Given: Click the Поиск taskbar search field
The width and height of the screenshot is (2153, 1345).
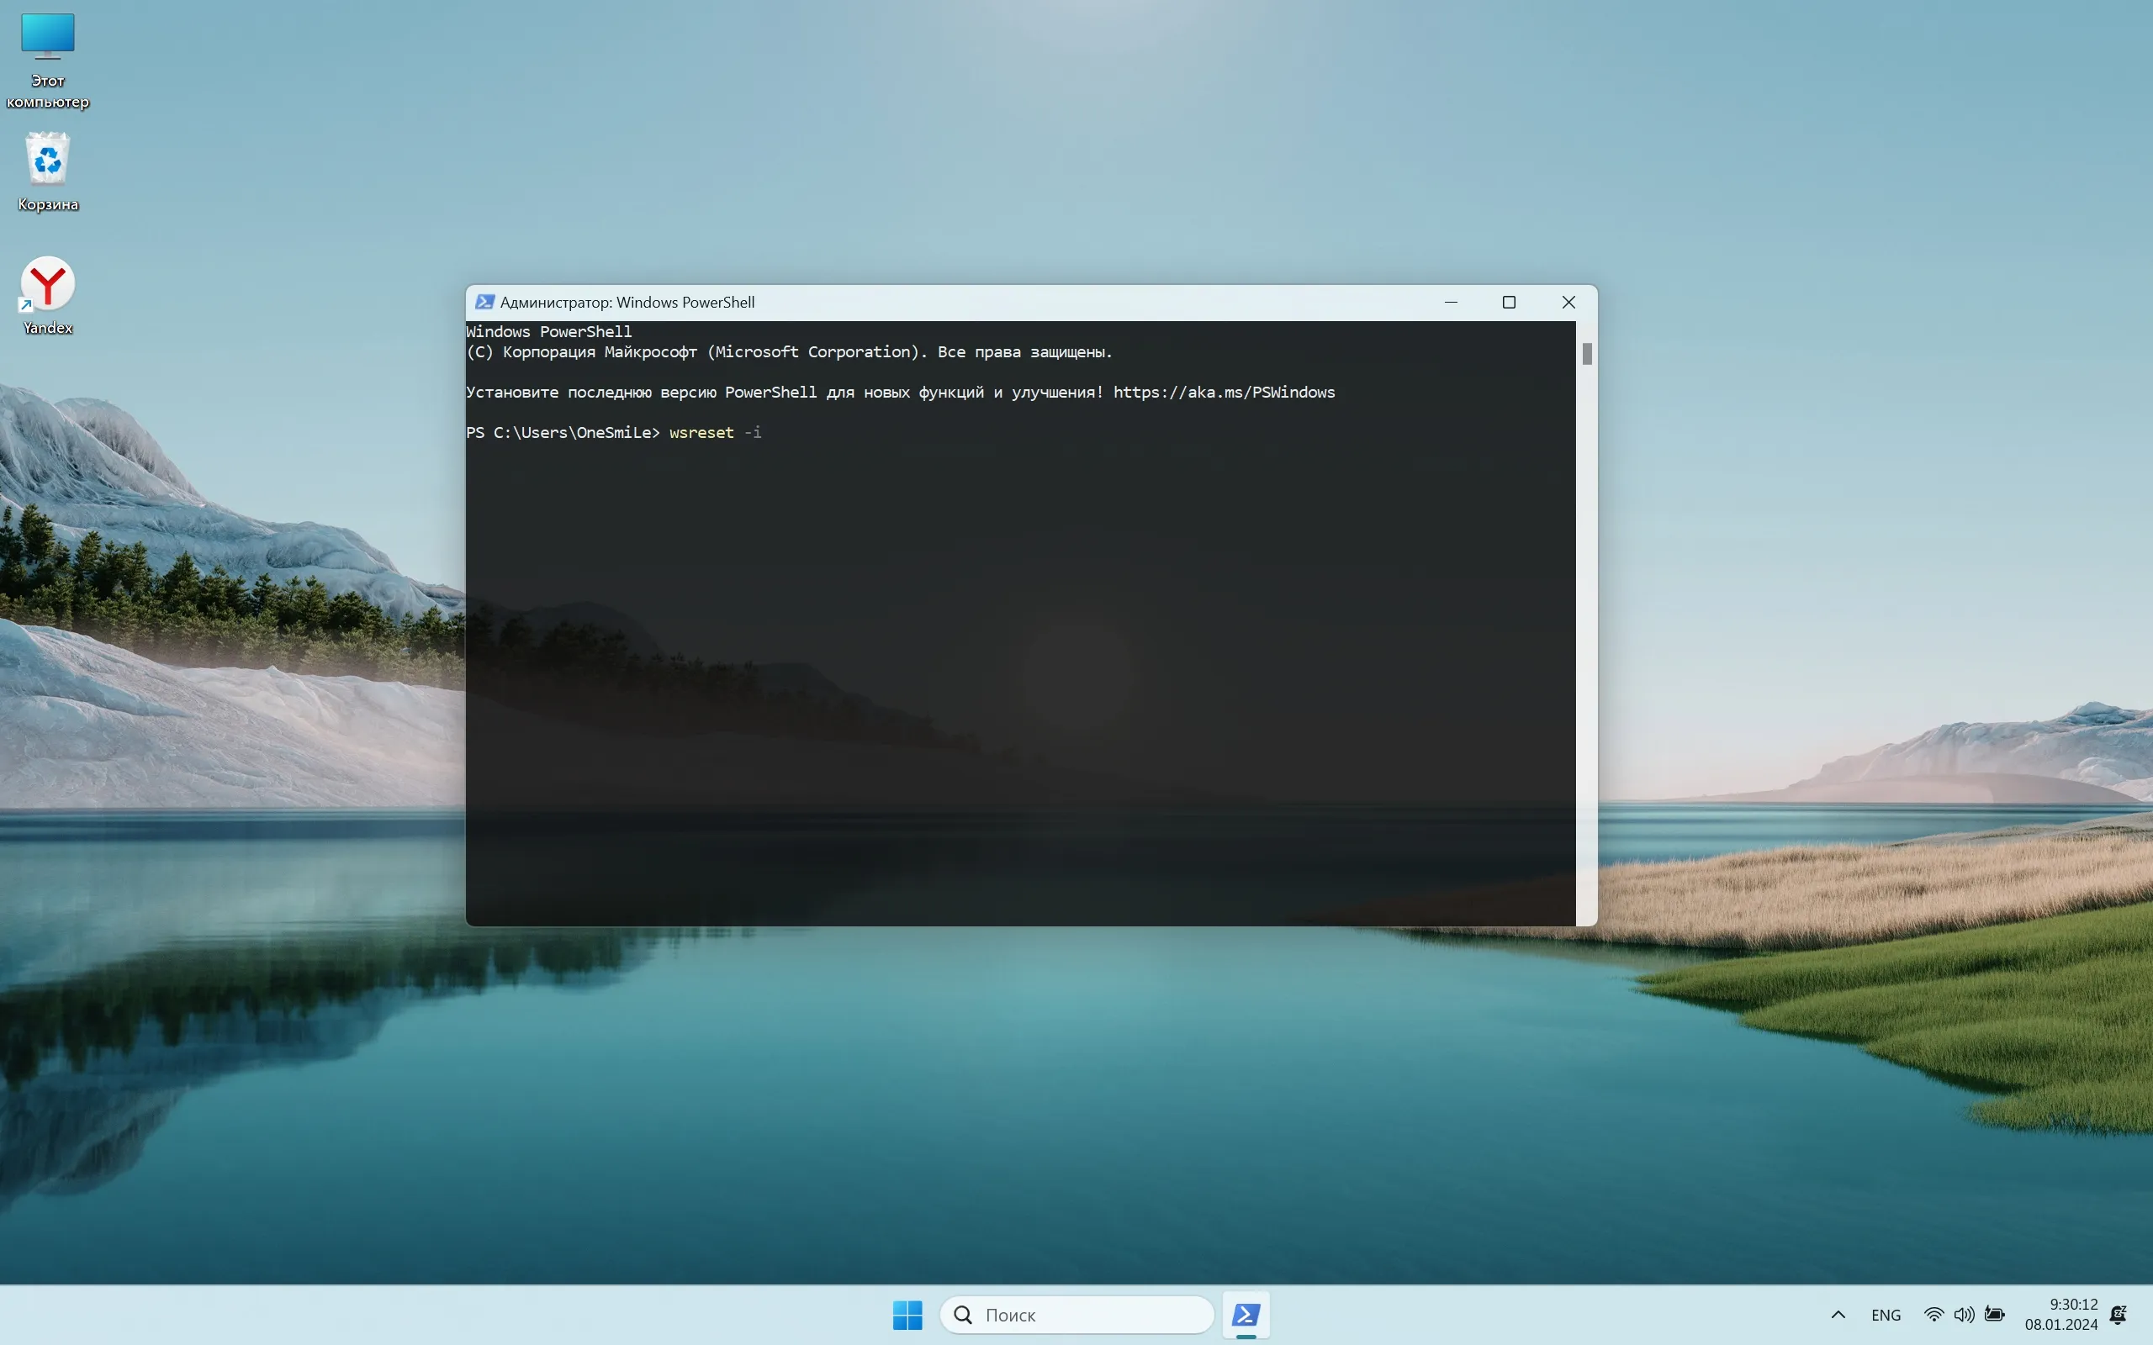Looking at the screenshot, I should point(1076,1315).
